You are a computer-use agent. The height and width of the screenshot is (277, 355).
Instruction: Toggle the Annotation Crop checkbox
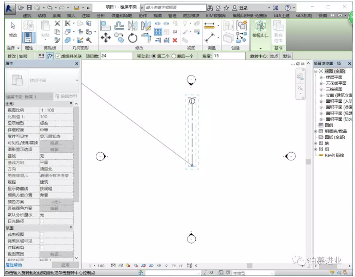(42, 247)
